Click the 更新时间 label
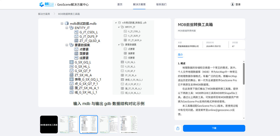280x136 pixels. [x=210, y=43]
